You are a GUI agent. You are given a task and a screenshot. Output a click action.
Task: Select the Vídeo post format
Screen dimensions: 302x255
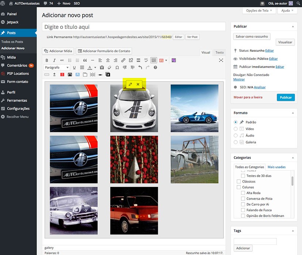[236, 129]
